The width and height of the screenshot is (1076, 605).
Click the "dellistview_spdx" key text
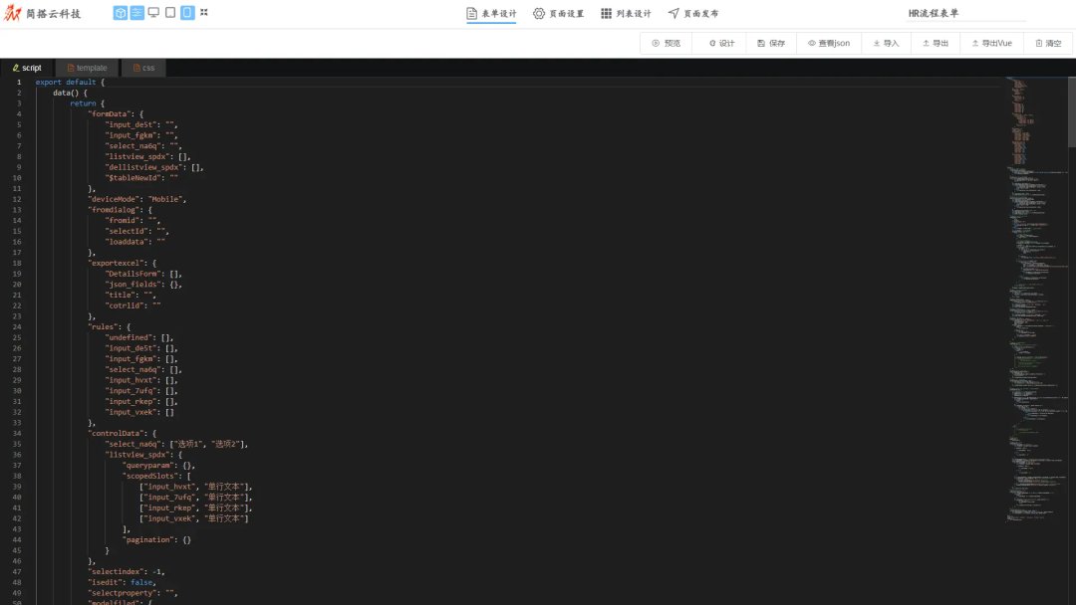143,167
